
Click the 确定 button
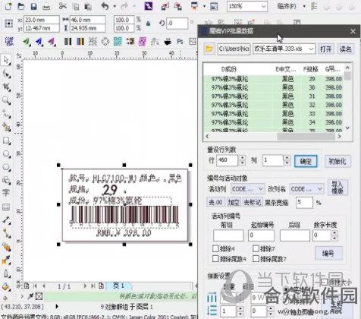[306, 161]
